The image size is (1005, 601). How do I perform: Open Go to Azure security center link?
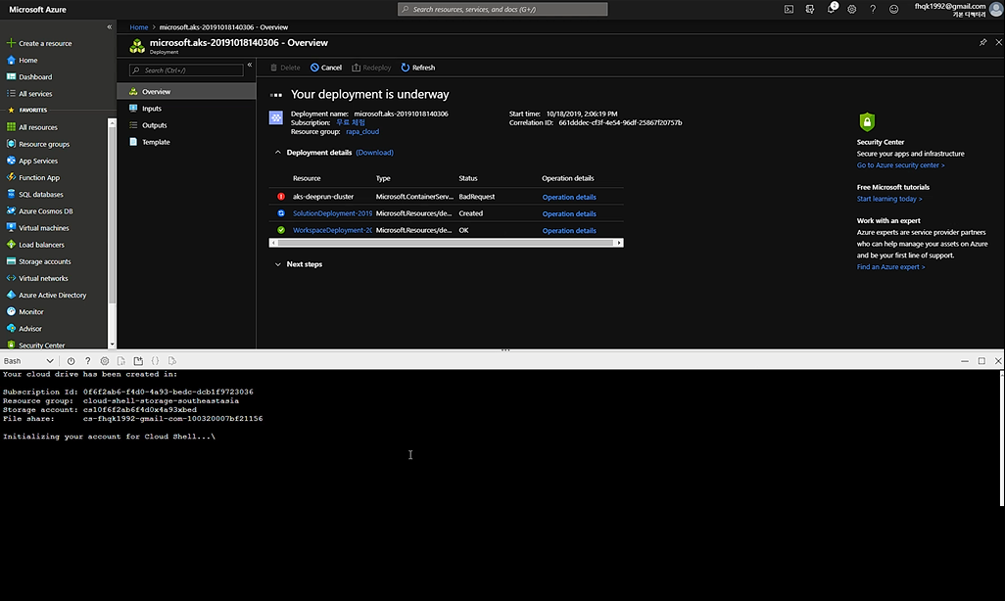point(900,165)
